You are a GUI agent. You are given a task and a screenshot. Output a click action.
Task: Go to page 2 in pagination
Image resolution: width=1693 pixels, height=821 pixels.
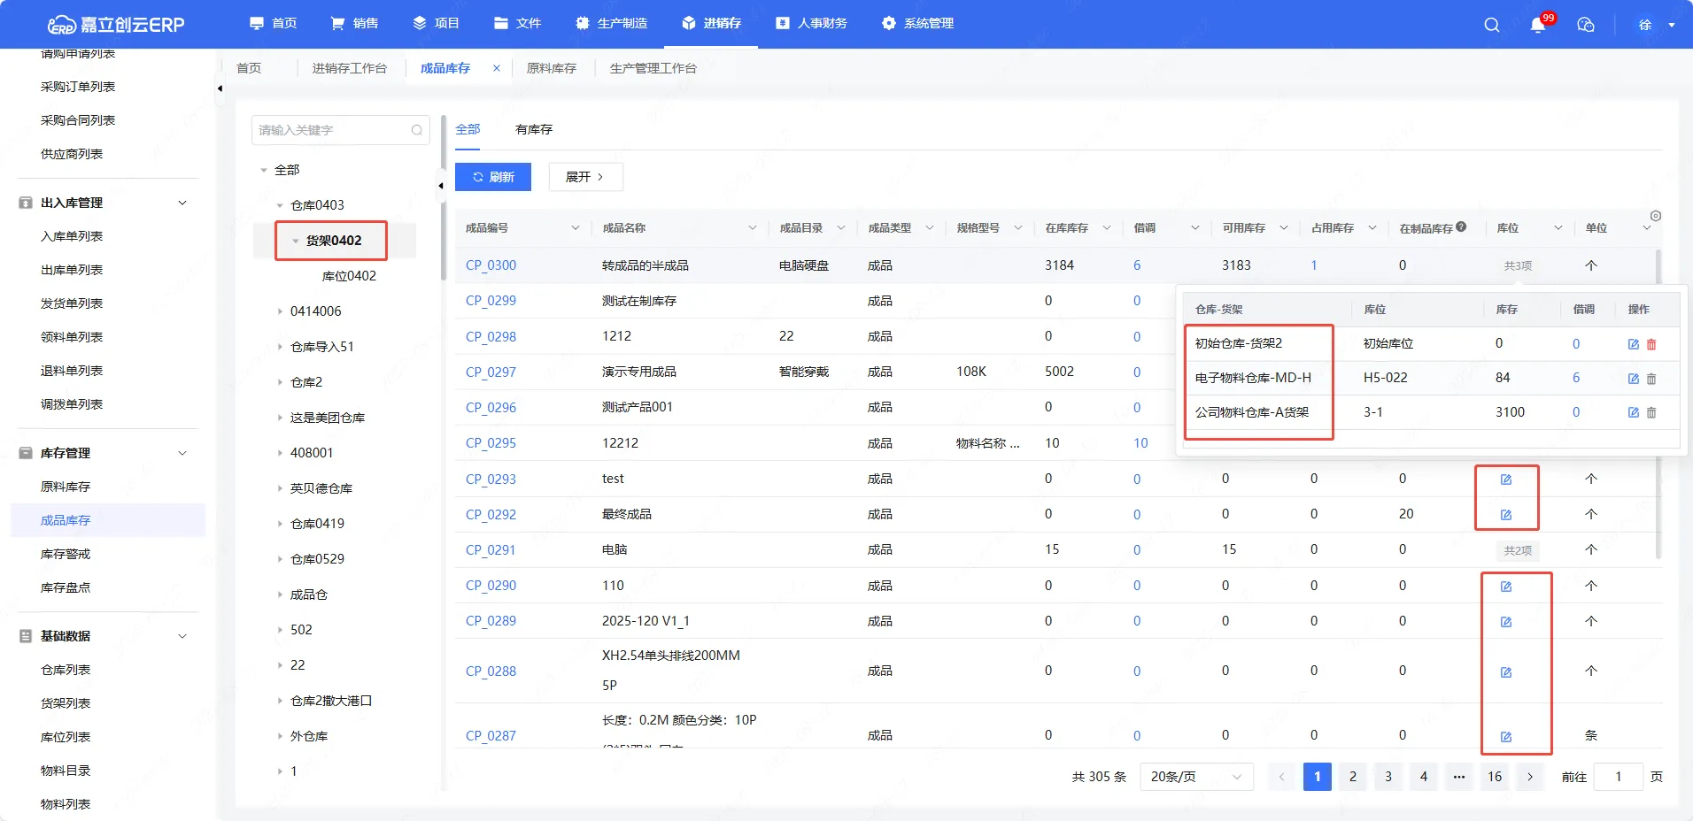coord(1352,777)
